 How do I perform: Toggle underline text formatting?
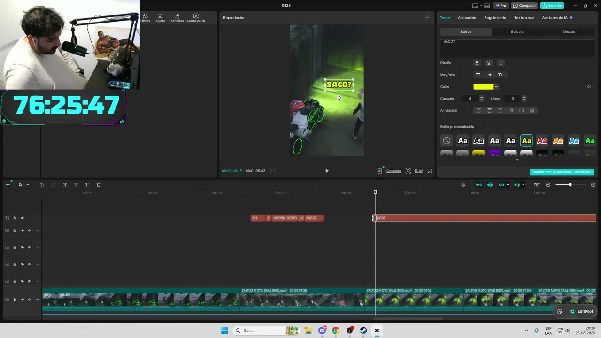489,63
